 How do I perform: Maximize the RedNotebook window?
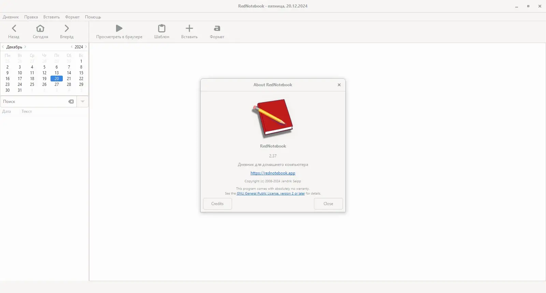[528, 6]
